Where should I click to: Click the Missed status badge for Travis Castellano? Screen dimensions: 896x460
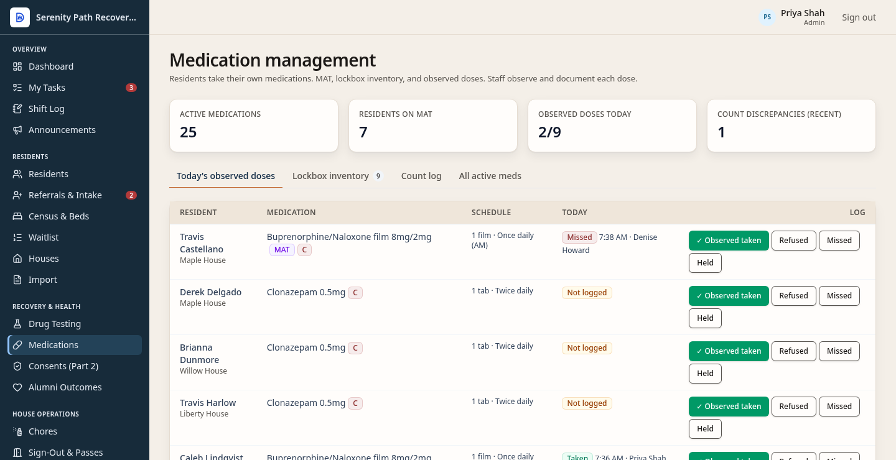point(579,237)
